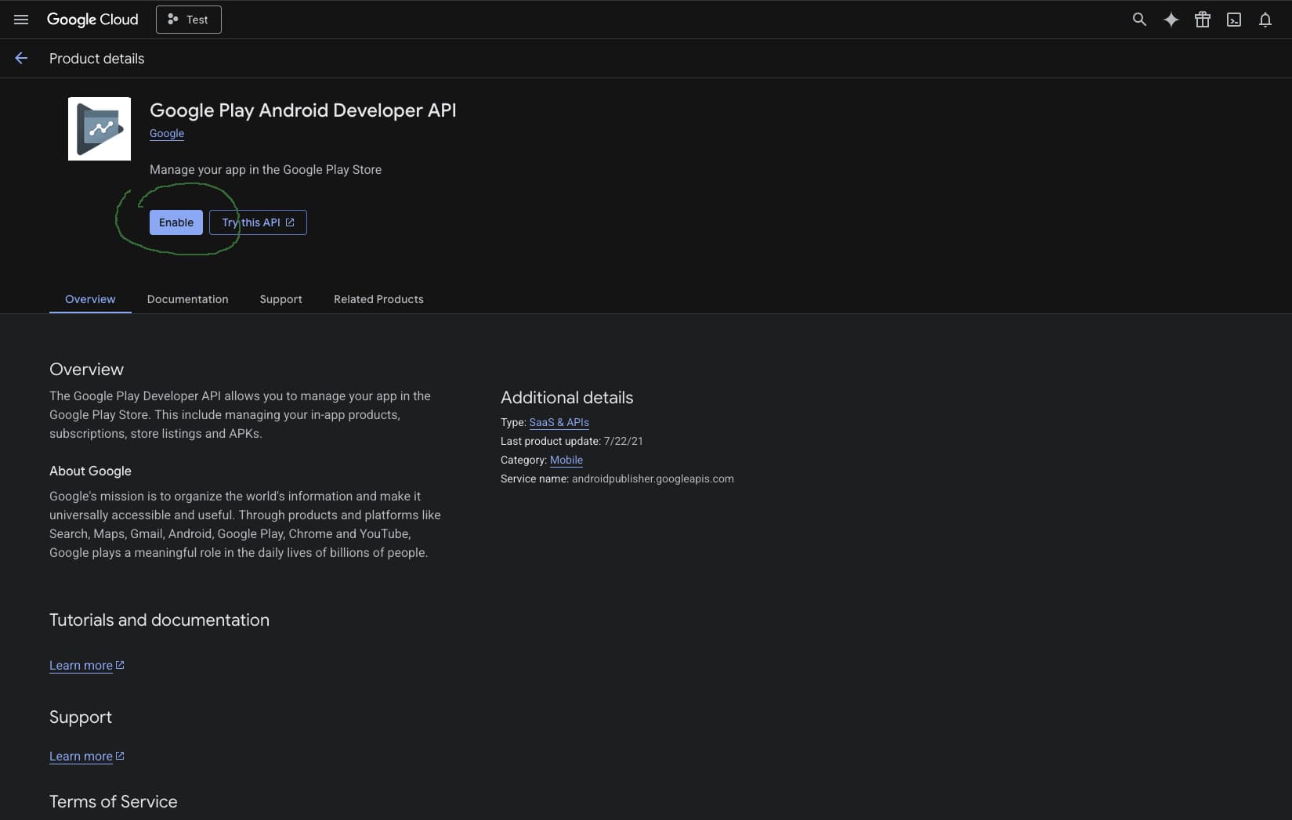
Task: Open the search magnifier icon
Action: point(1139,20)
